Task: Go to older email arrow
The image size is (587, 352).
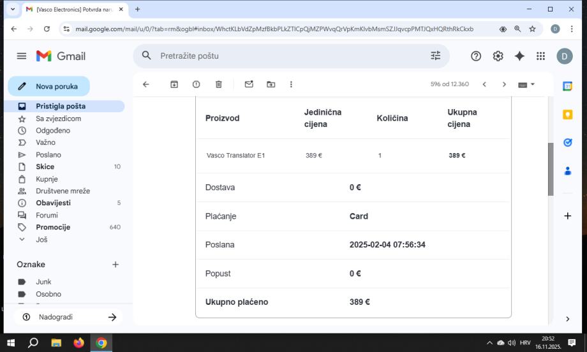Action: coord(504,84)
